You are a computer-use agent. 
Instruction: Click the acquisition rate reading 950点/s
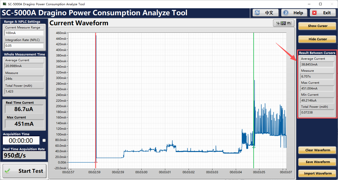pyautogui.click(x=24, y=155)
